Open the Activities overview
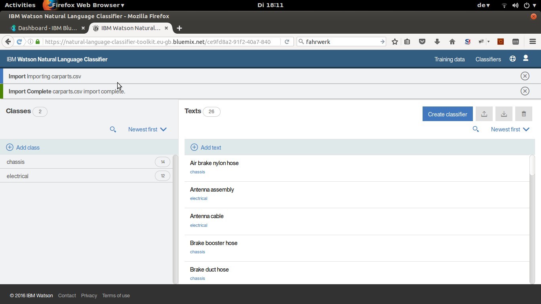 20,5
